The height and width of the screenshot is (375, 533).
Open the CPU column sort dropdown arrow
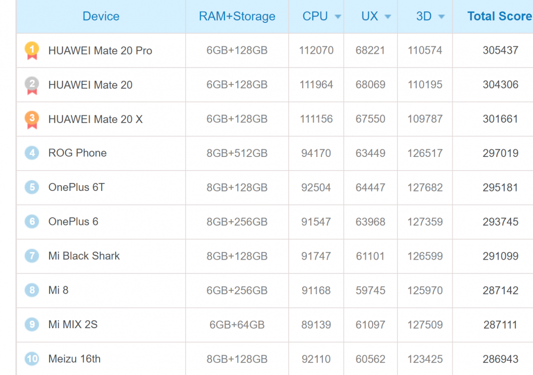coord(337,16)
